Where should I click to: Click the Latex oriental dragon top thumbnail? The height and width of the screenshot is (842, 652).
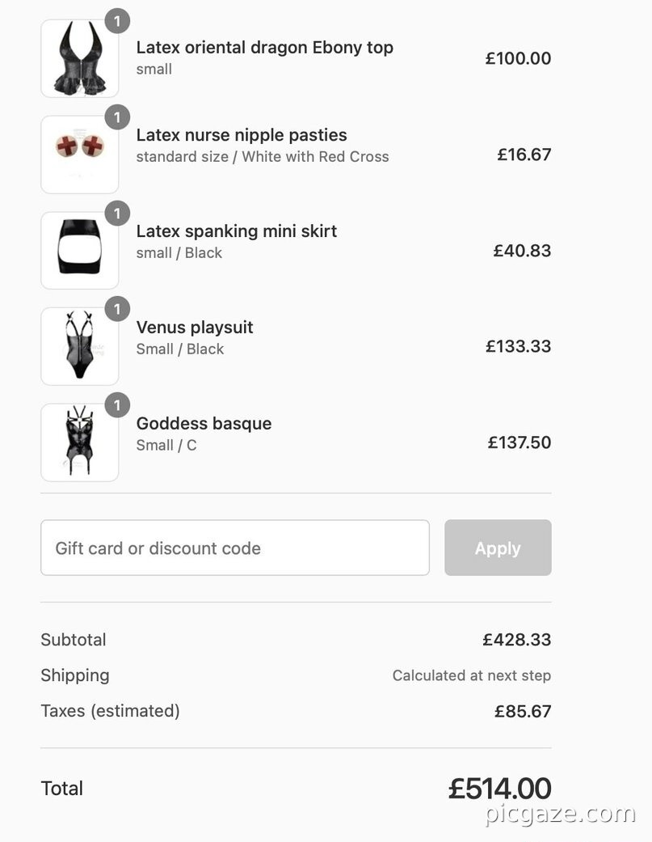click(79, 59)
